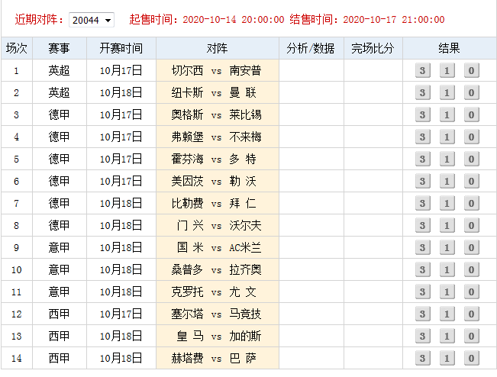497x377 pixels.
Task: Choose 0 in the 美因茨 vs 勒沃 row
Action: point(471,181)
